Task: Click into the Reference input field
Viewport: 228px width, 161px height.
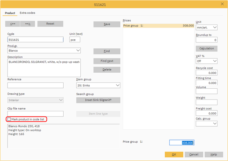Action: 35,85
